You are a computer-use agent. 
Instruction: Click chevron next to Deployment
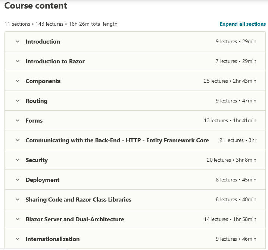17,180
